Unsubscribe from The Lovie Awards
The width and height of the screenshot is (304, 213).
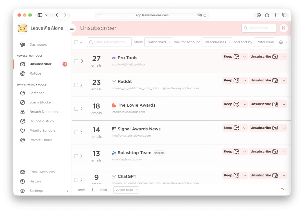(x=264, y=104)
